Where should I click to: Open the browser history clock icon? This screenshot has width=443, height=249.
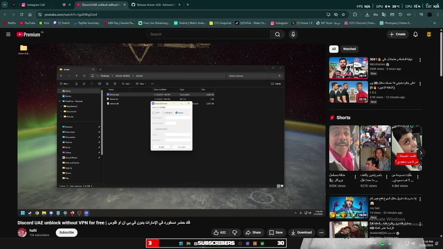[400, 15]
